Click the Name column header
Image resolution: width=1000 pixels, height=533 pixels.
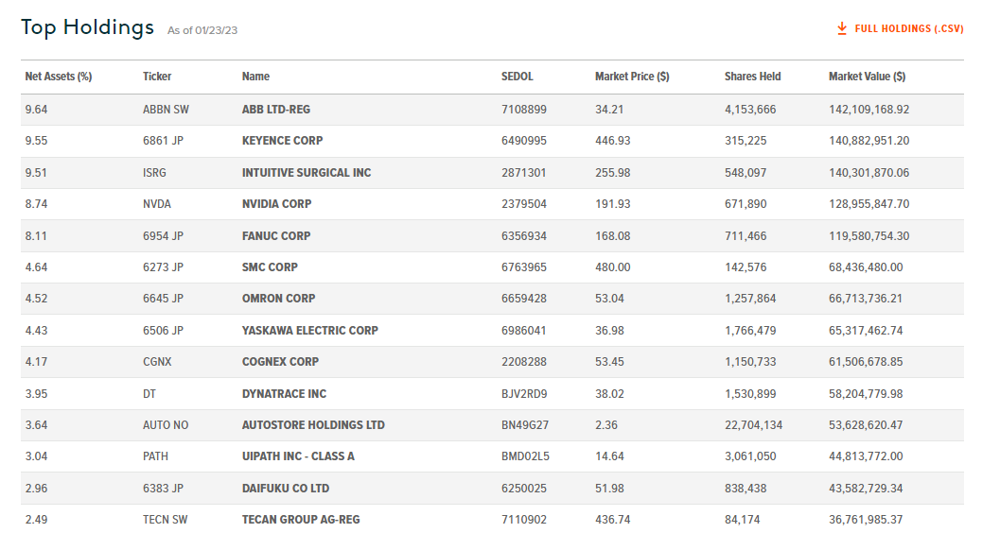255,77
